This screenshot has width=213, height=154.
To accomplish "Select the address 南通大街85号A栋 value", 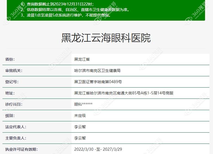I will pos(124,93).
